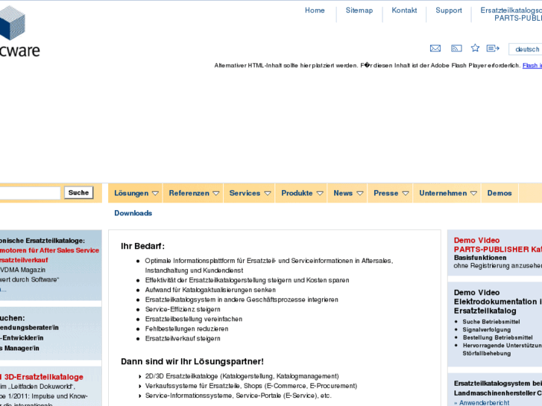Click 'Aufwand für Katalogaktualisierungen senken' item
Screen dimensions: 542x406
[210, 290]
